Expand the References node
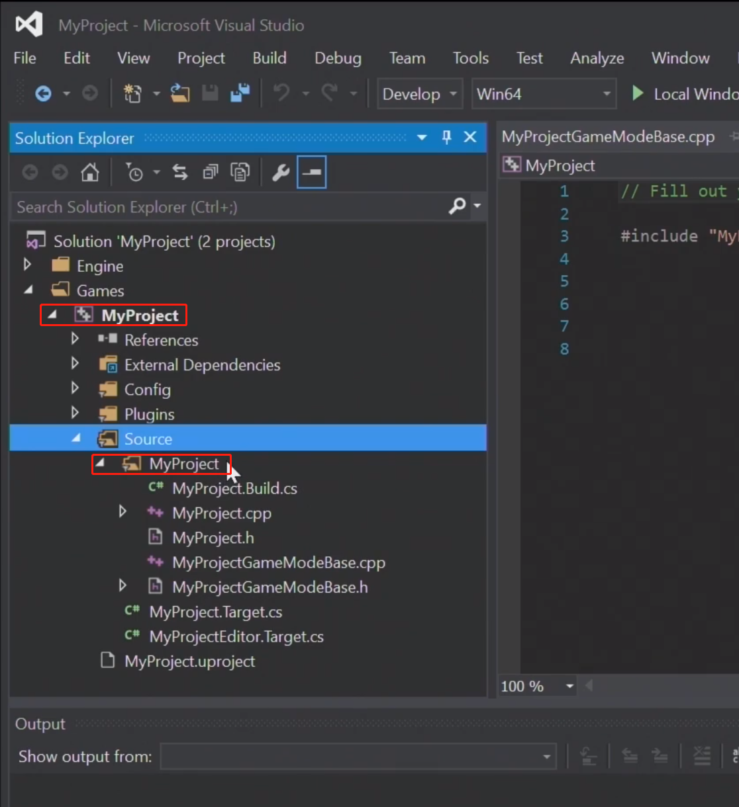The width and height of the screenshot is (739, 807). point(75,339)
